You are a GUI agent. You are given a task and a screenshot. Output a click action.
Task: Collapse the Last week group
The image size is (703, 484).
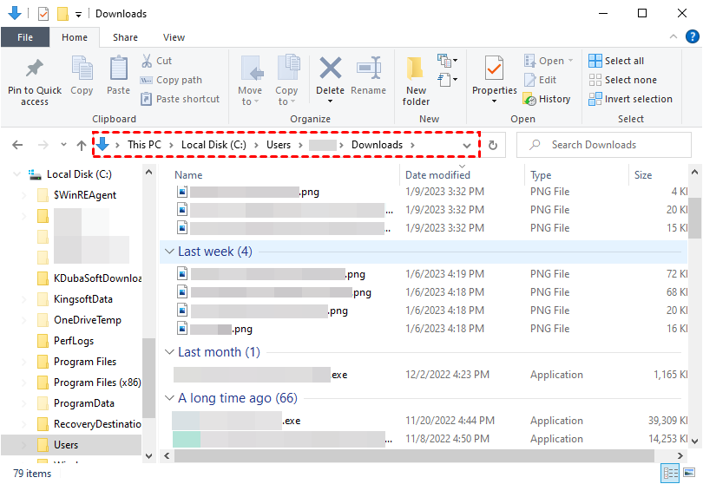tap(169, 252)
